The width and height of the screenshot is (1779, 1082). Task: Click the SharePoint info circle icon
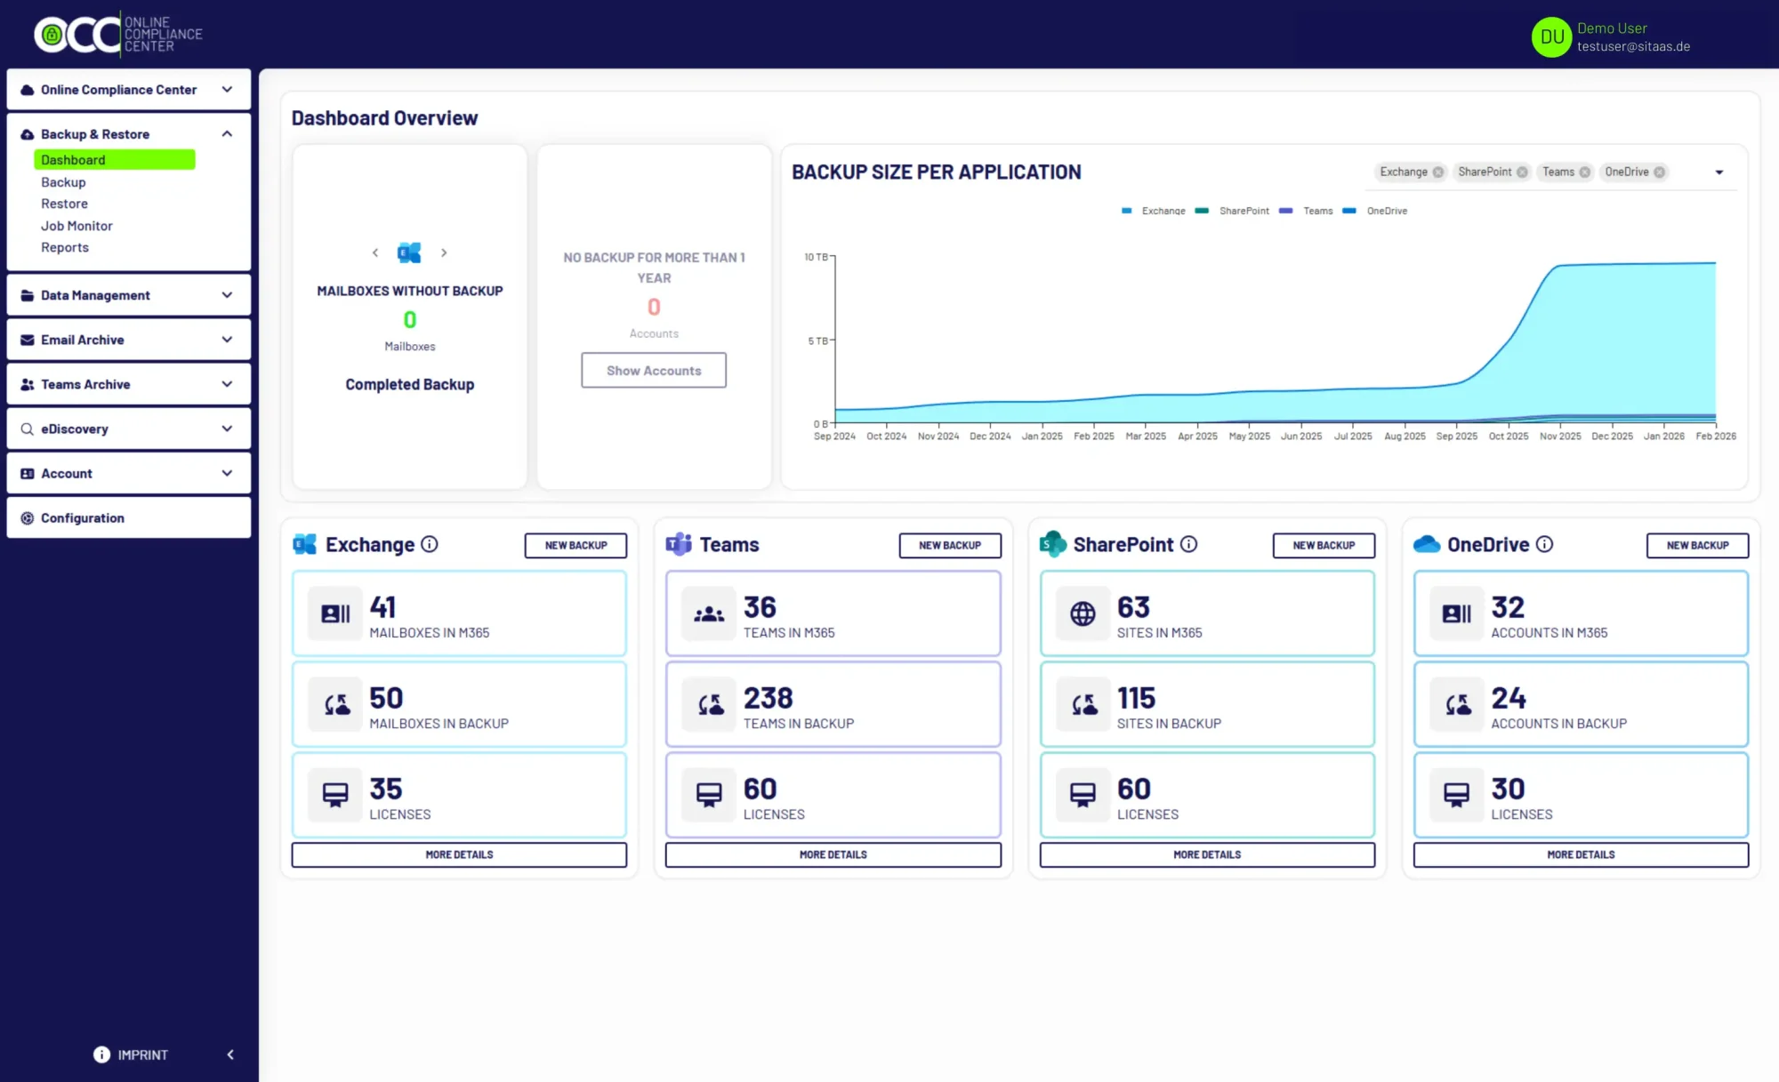1189,544
